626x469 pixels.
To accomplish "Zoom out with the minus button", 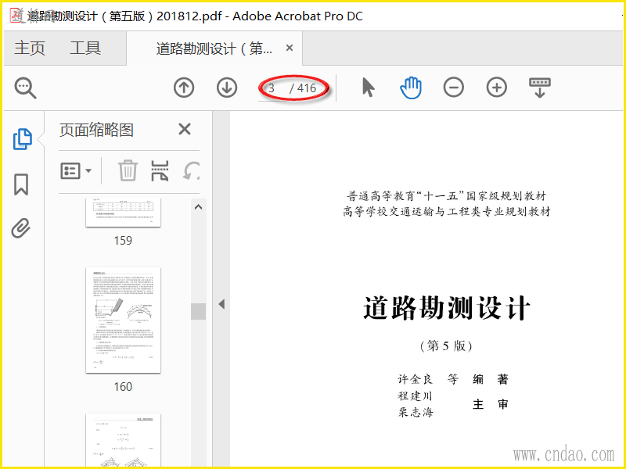I will click(454, 88).
